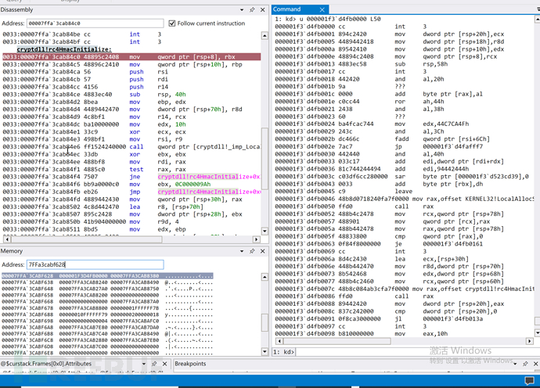Screen dimensions: 540x388
Task: Open Breakpoints panel options dropdown
Action: point(515,364)
